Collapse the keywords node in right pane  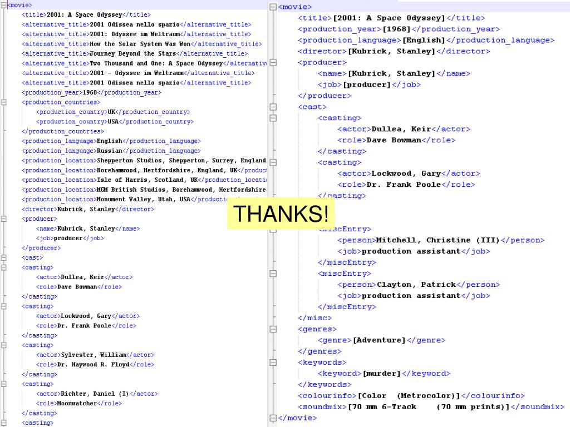273,363
